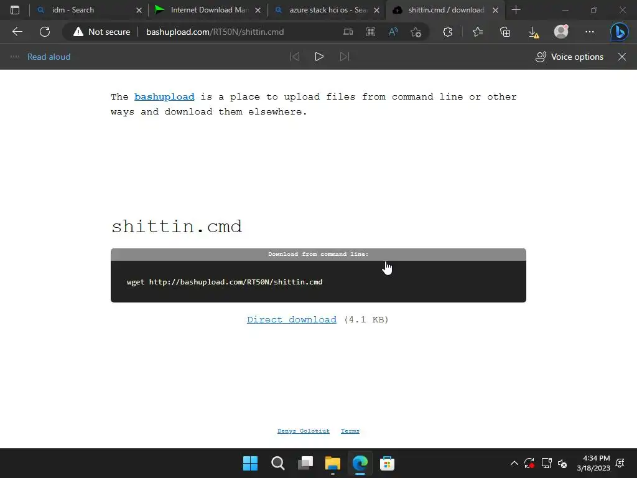Open Microsoft Store from taskbar

[x=387, y=463]
